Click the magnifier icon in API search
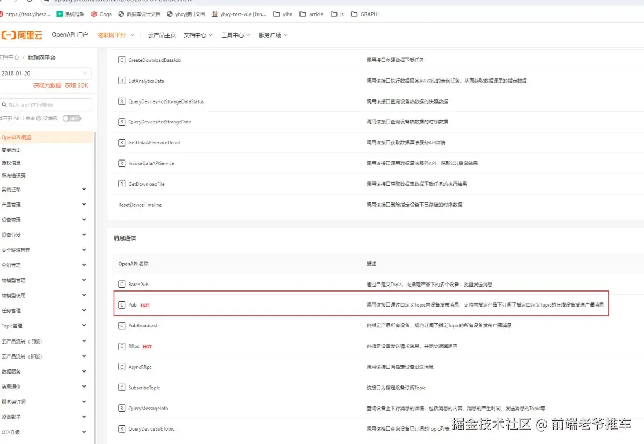This screenshot has height=444, width=644. [4, 105]
